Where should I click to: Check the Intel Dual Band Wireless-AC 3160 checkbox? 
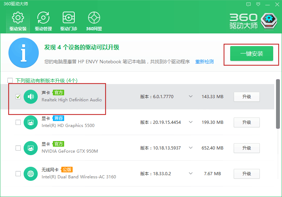click(18, 174)
